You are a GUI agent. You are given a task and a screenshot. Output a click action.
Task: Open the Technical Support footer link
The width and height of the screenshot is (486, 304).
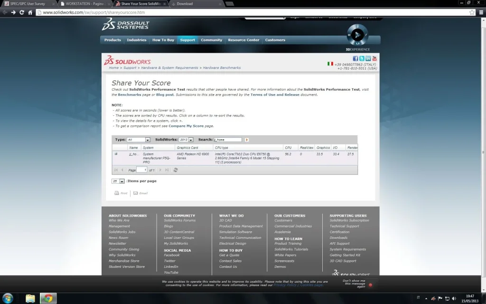coord(344,226)
